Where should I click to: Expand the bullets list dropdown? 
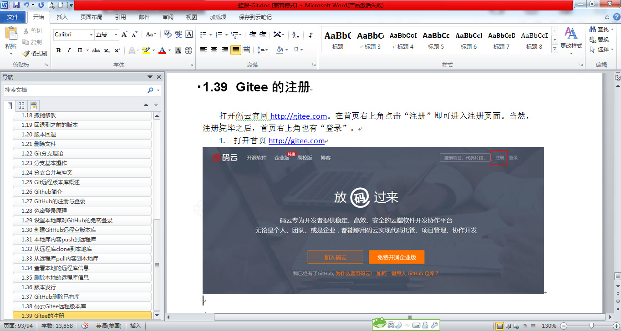pos(210,35)
